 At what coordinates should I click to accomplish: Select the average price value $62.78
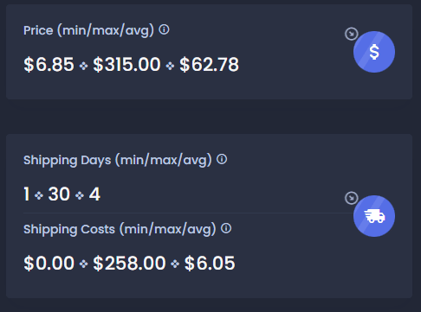point(210,64)
